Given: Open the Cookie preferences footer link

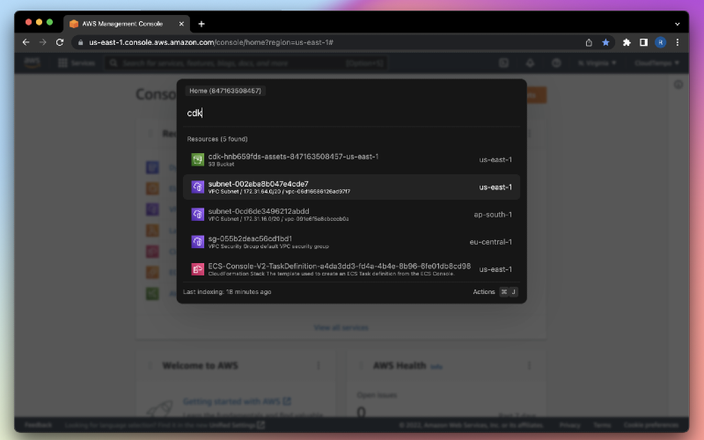Looking at the screenshot, I should 650,425.
